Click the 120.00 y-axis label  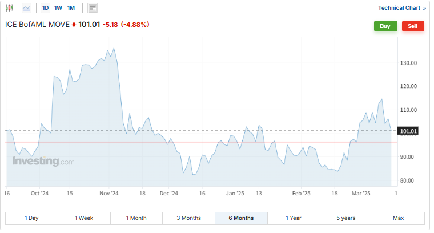[x=408, y=86]
